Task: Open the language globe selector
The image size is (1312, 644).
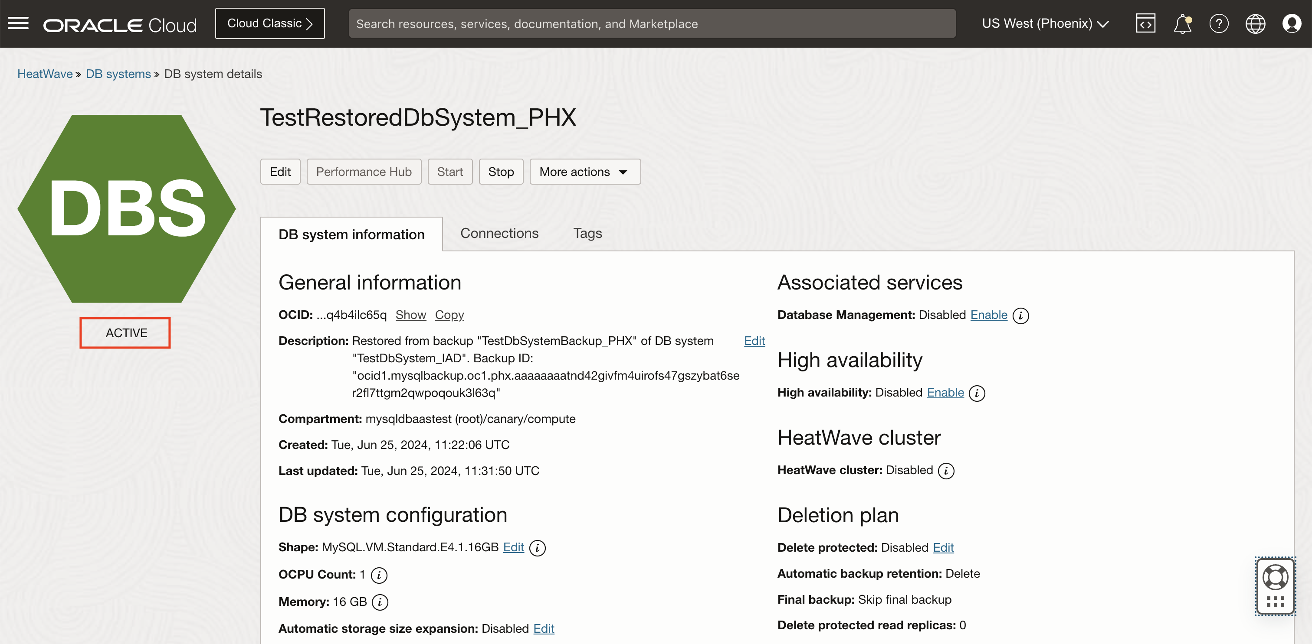Action: [x=1256, y=23]
